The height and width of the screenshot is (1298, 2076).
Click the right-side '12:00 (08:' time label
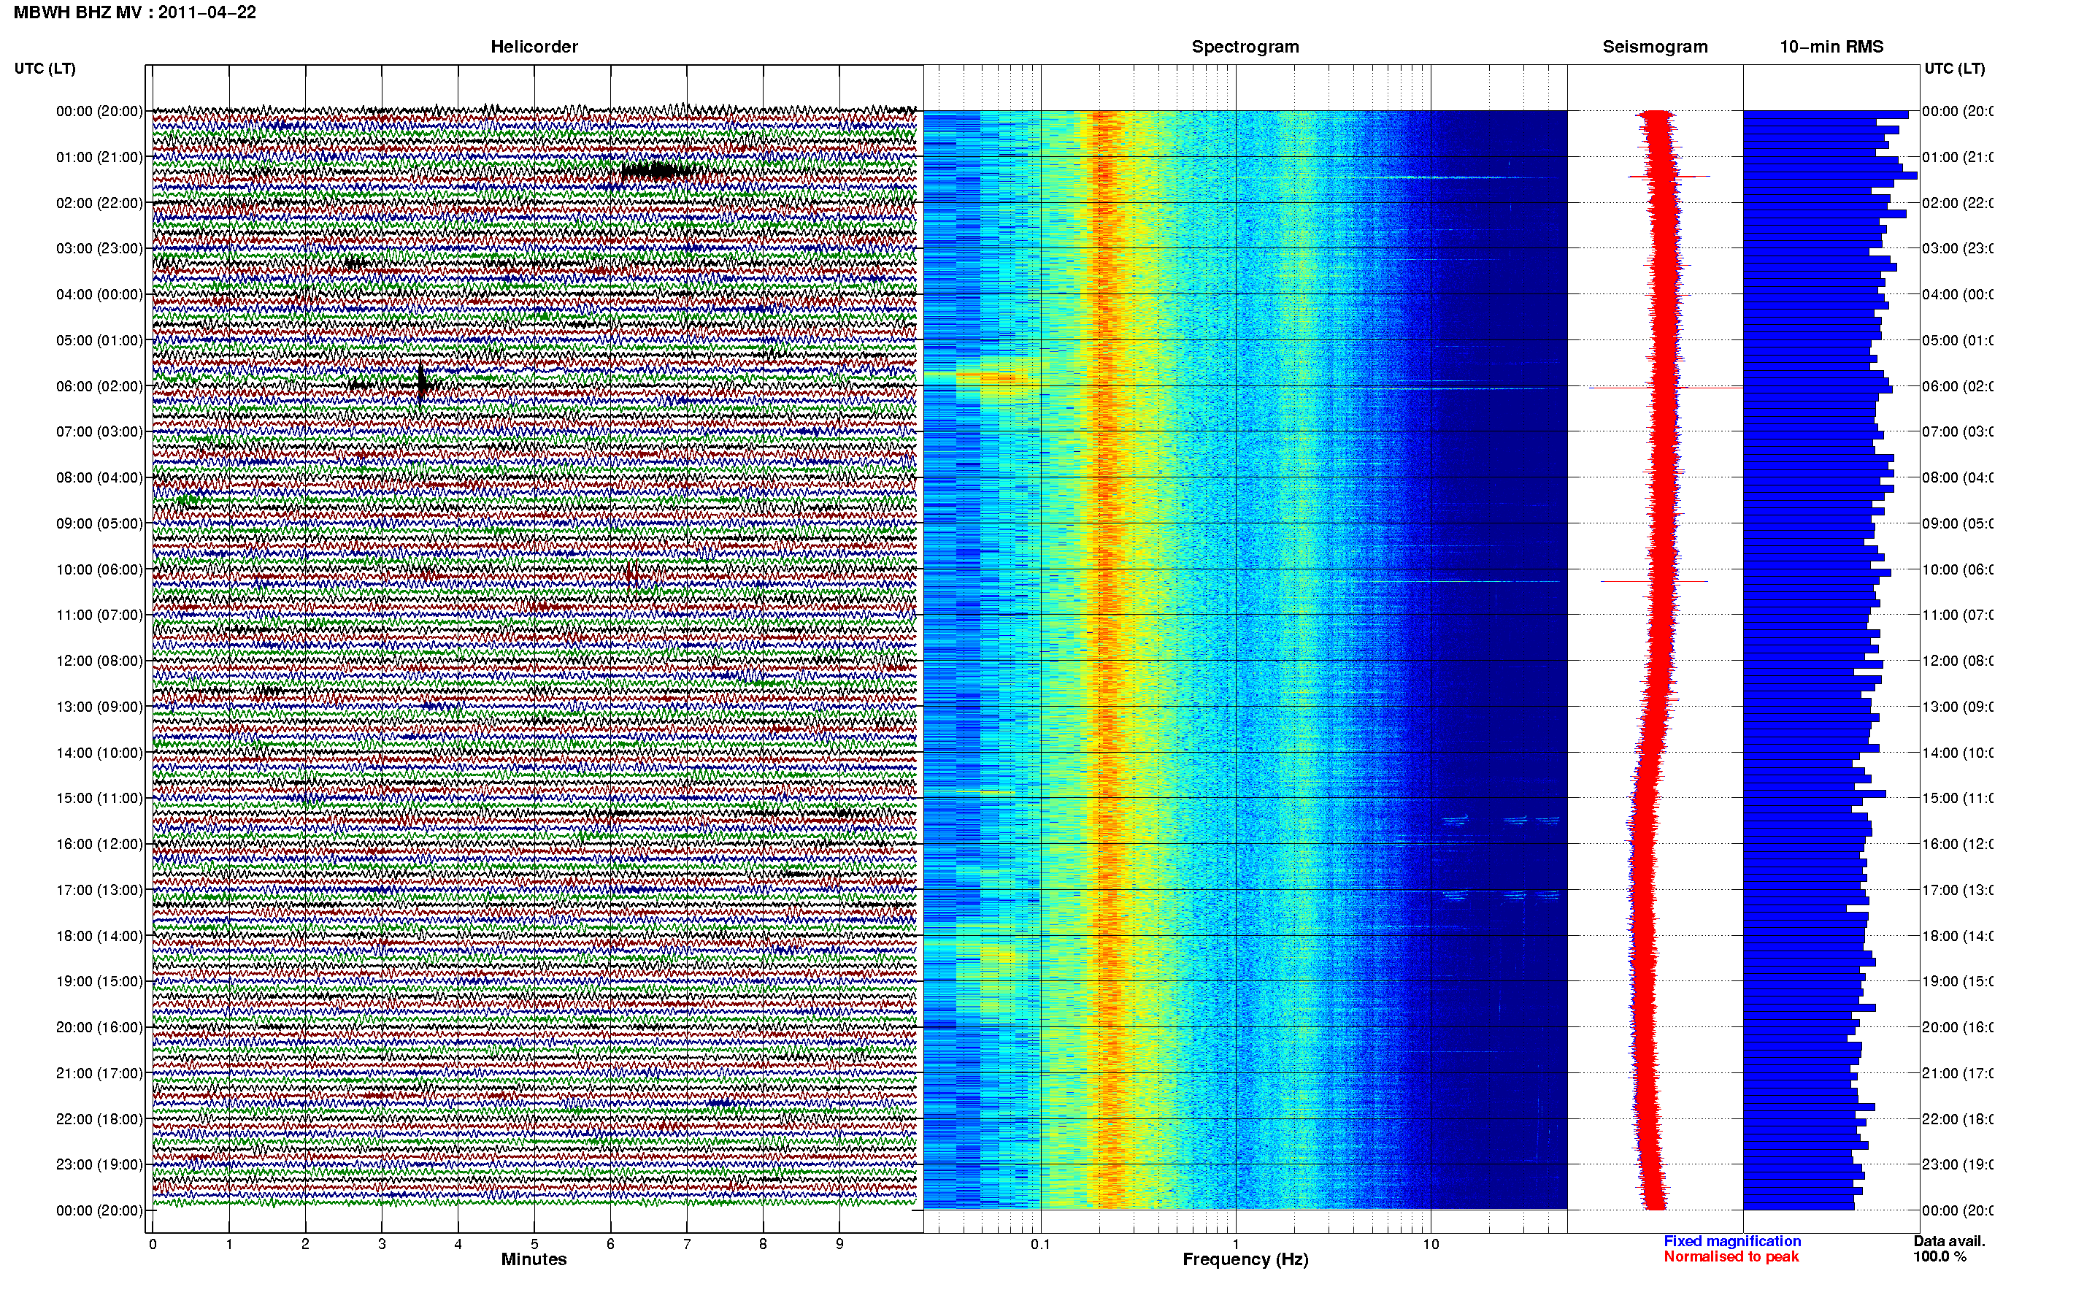[1958, 661]
